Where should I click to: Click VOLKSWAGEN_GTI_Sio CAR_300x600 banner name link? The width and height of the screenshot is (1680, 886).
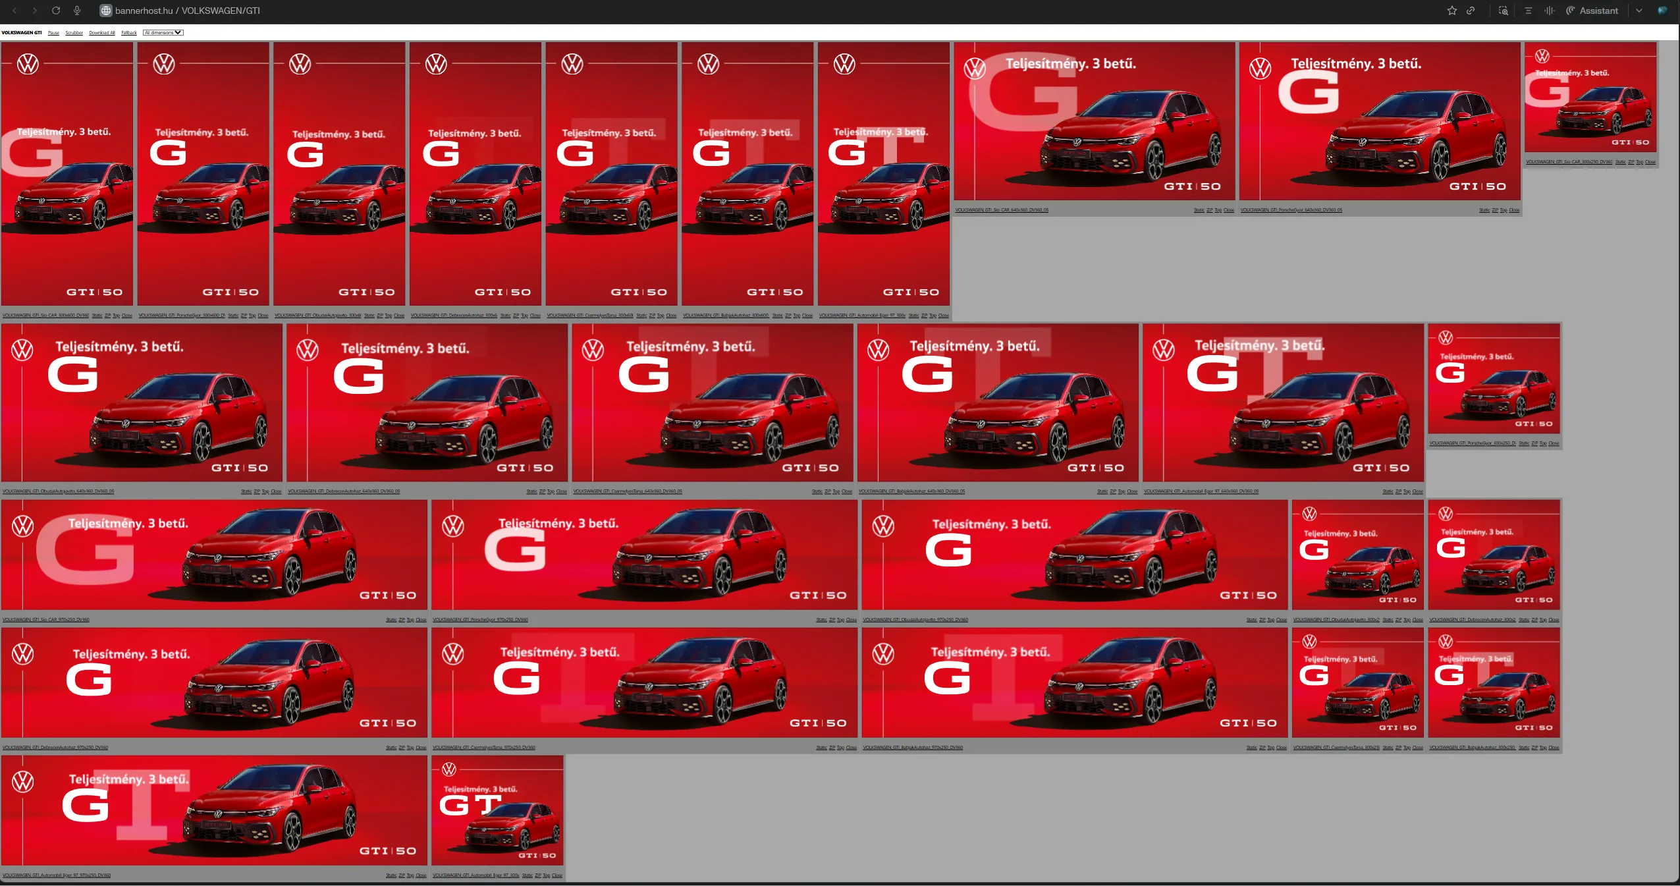click(45, 316)
